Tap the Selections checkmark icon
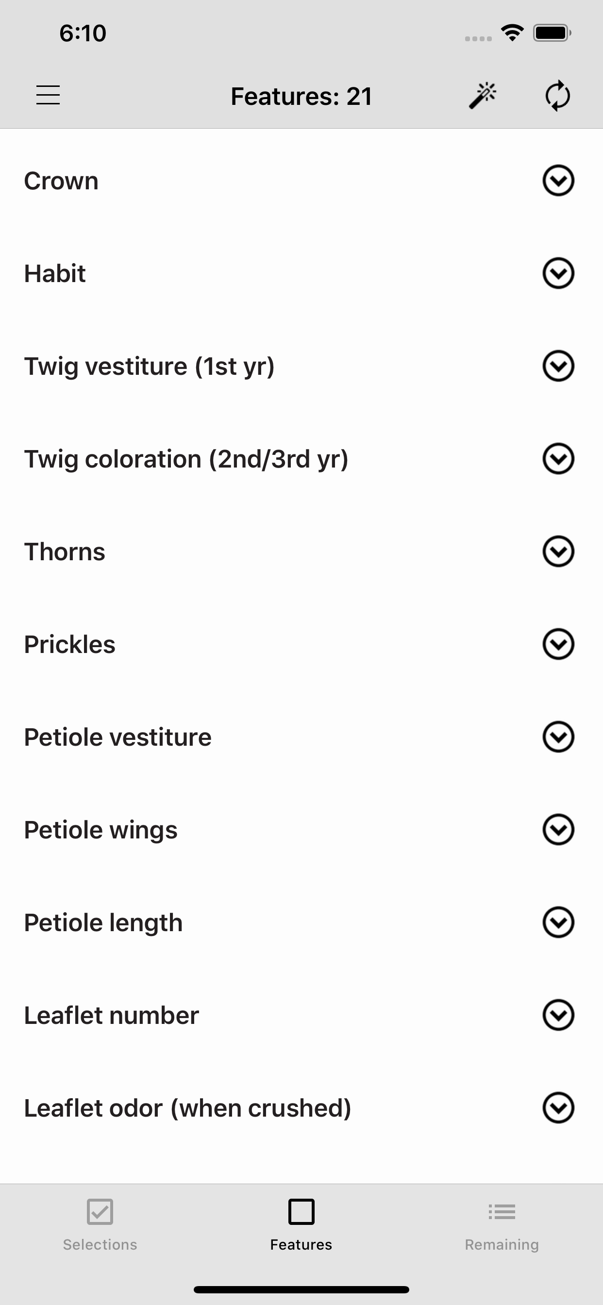The width and height of the screenshot is (603, 1305). pos(100,1211)
